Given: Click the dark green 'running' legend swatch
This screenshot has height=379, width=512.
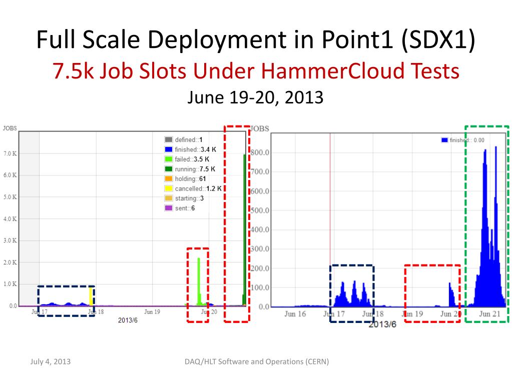Looking at the screenshot, I should pos(169,169).
